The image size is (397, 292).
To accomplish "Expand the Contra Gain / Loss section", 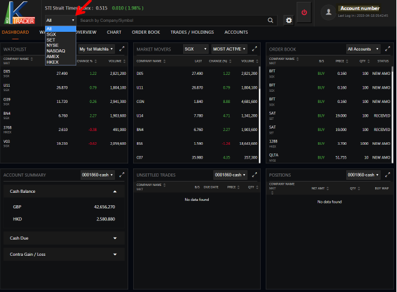I will tap(64, 254).
